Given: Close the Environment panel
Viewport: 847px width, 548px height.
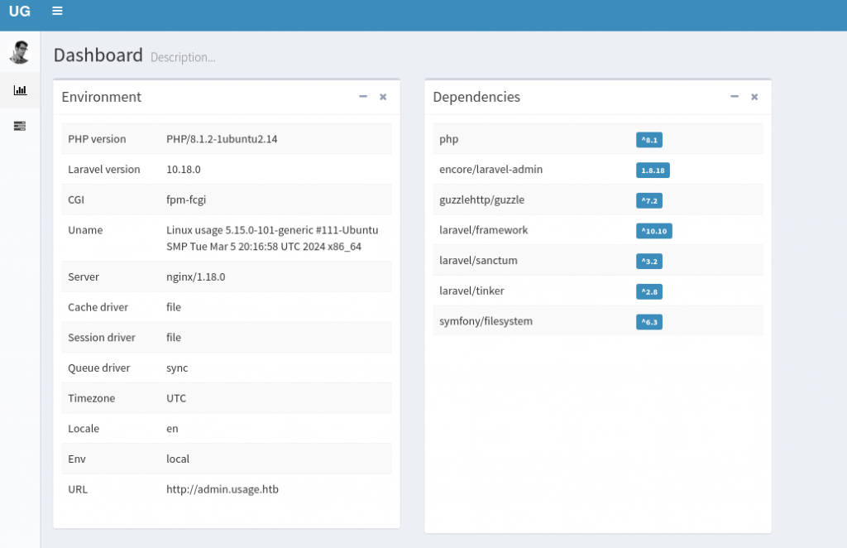Looking at the screenshot, I should click(x=383, y=97).
